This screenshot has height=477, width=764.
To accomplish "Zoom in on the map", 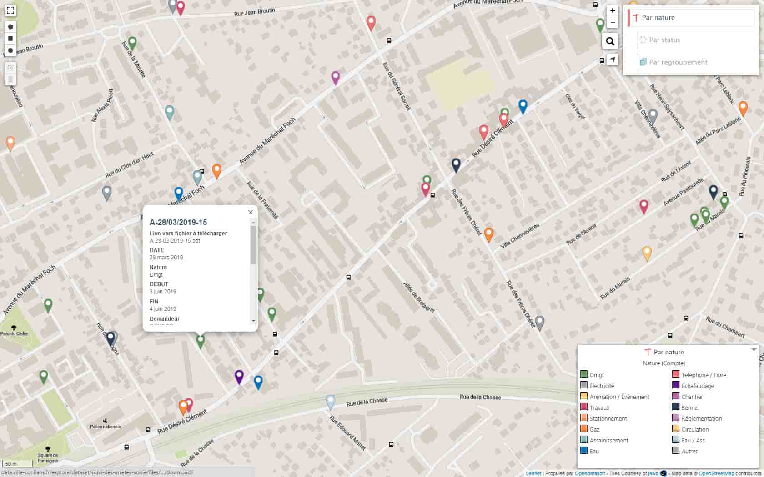I will click(x=613, y=10).
